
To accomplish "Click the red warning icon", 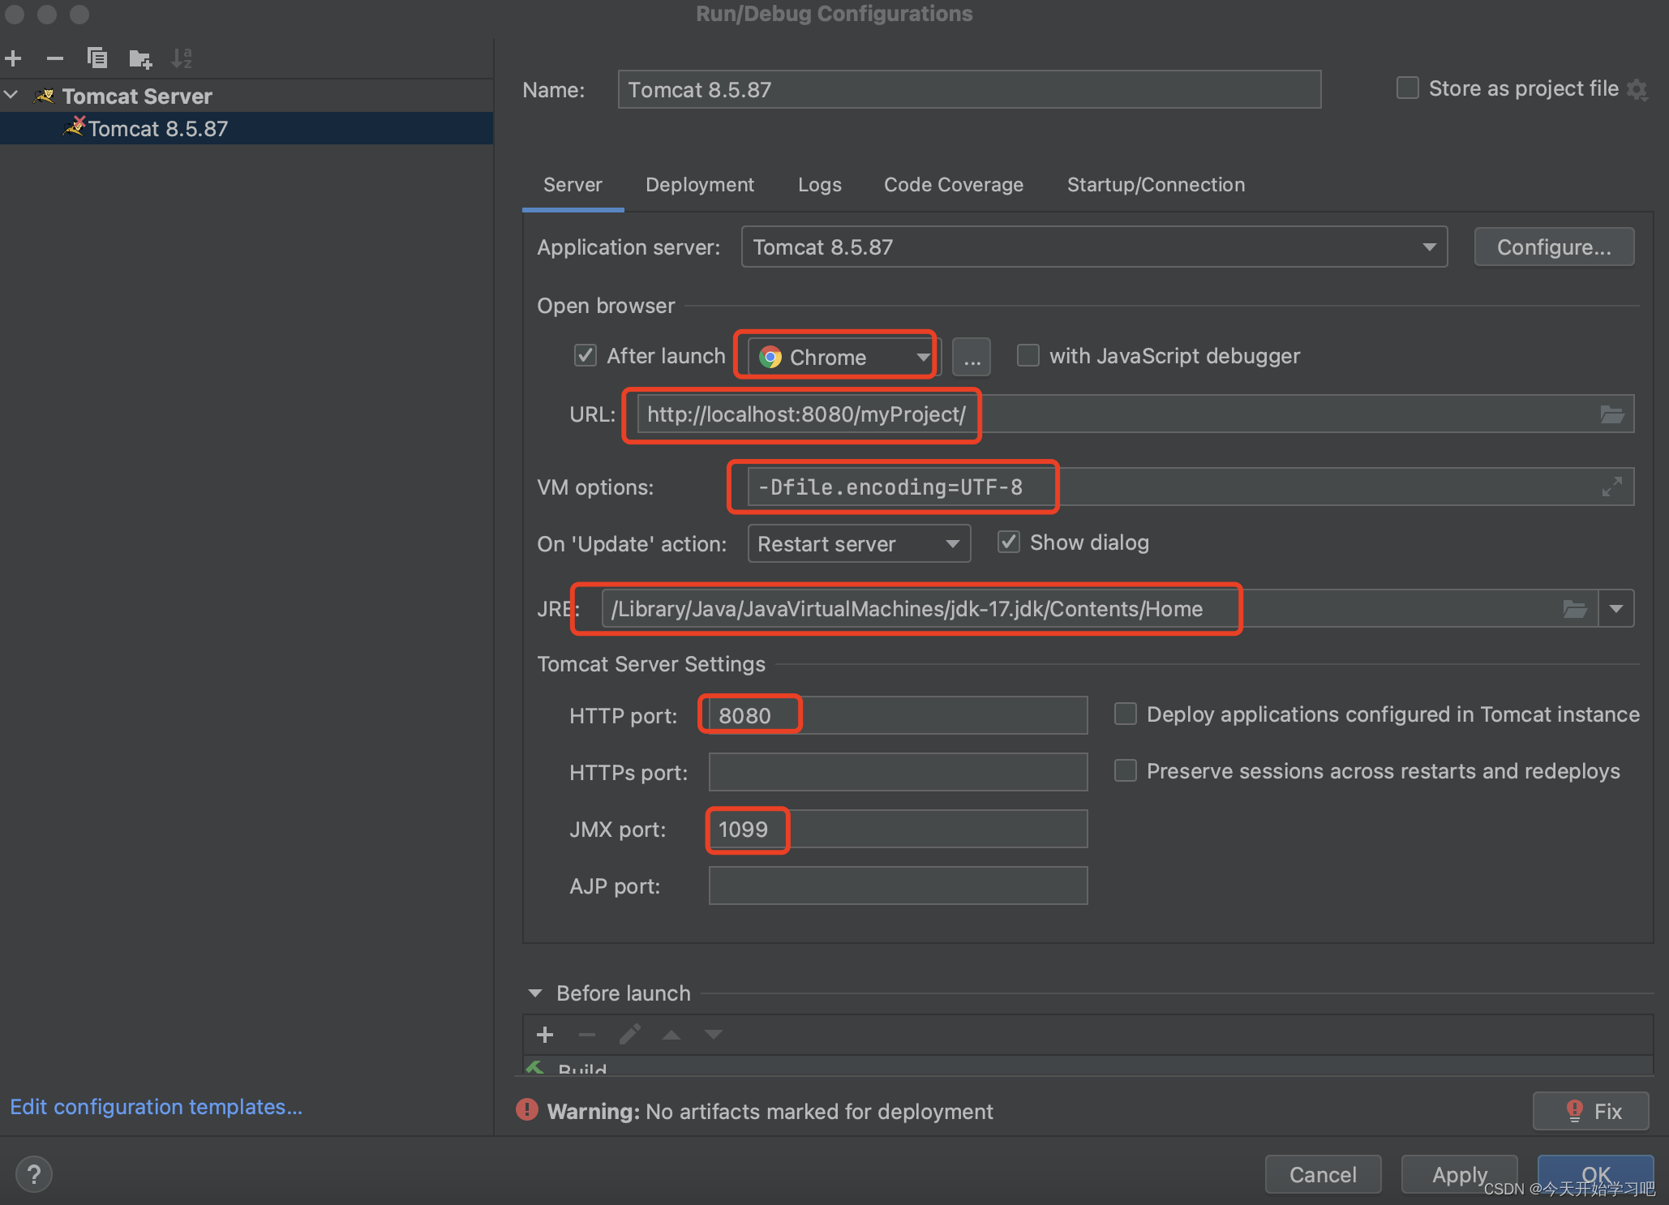I will 527,1109.
